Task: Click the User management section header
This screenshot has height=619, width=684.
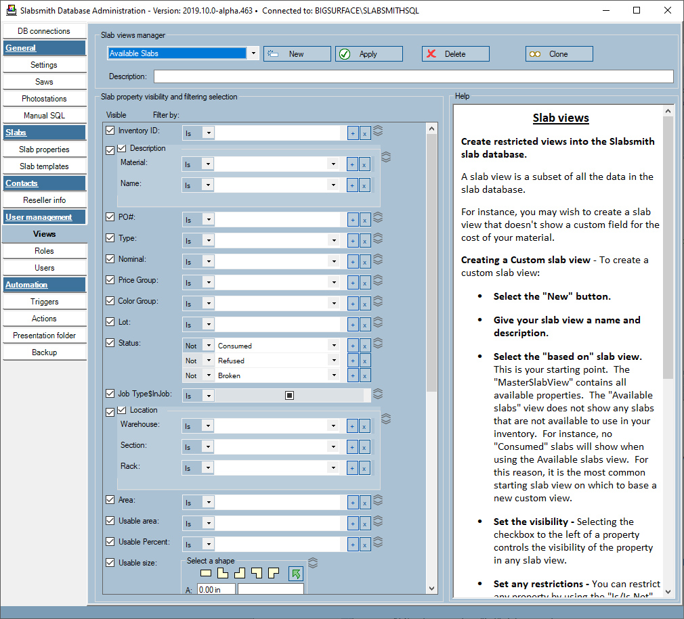Action: coord(44,217)
